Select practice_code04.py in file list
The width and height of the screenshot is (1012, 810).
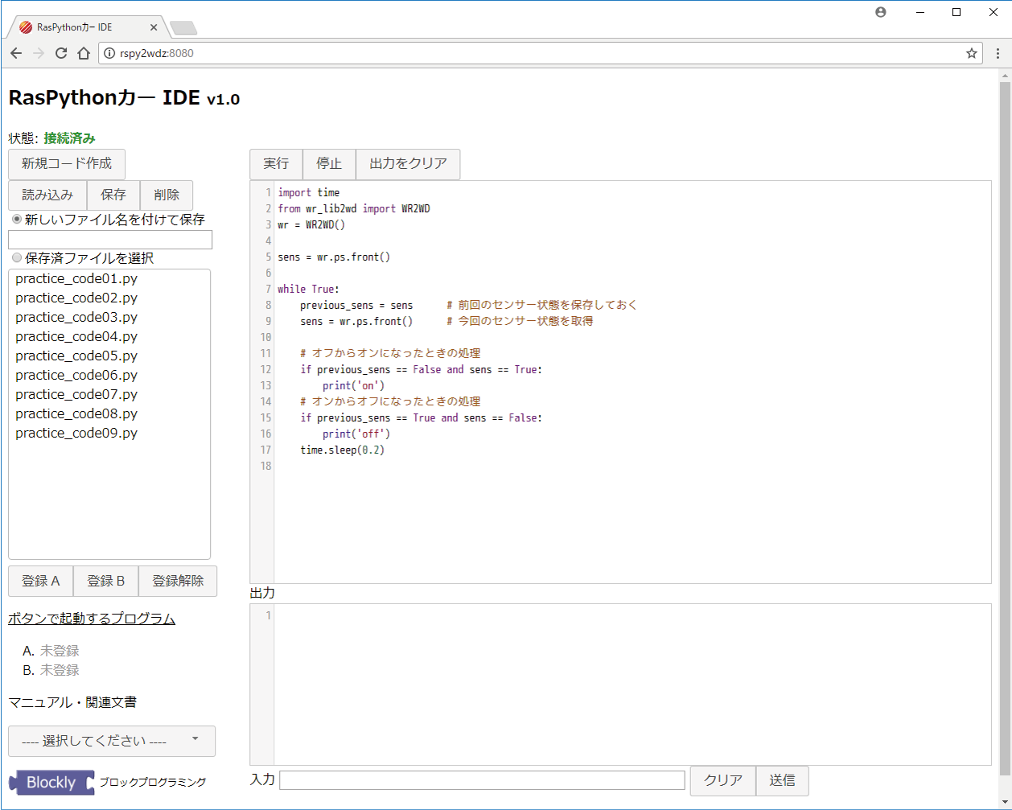point(109,336)
